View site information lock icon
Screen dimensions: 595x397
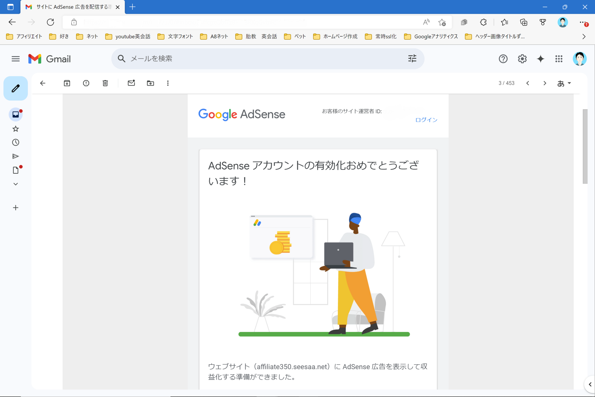[74, 22]
